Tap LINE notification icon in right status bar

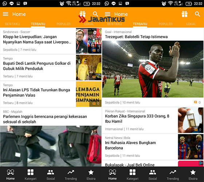(113, 4)
